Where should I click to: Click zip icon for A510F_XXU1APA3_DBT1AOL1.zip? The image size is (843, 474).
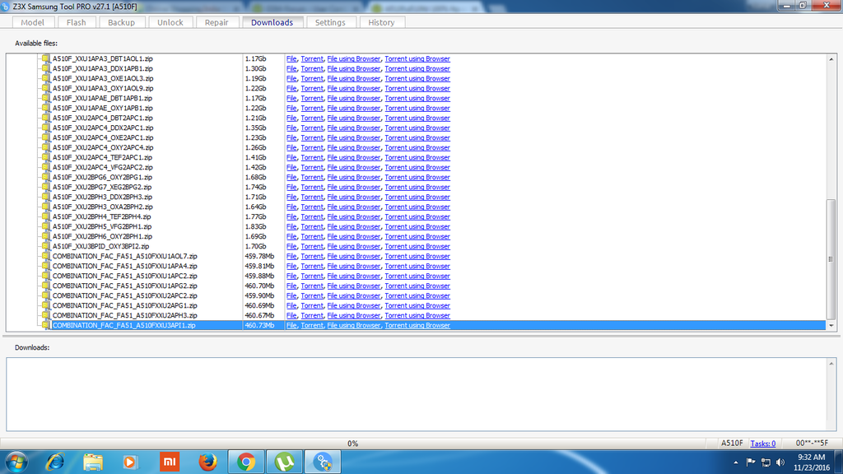click(x=46, y=58)
